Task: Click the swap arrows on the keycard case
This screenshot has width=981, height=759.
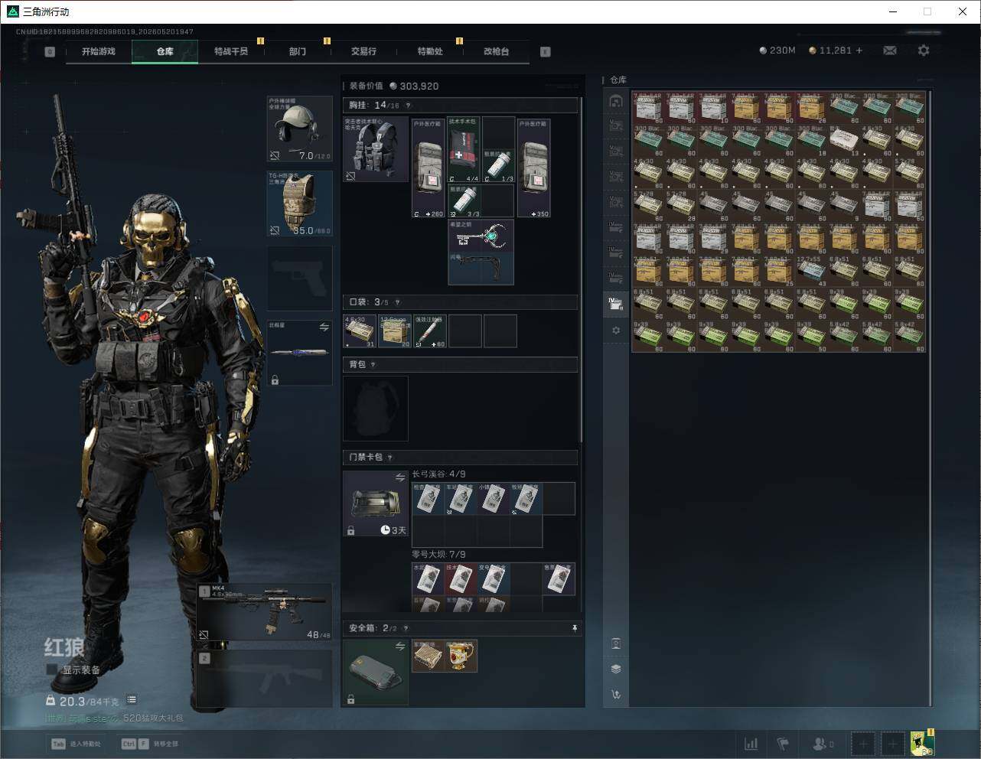Action: (x=399, y=477)
